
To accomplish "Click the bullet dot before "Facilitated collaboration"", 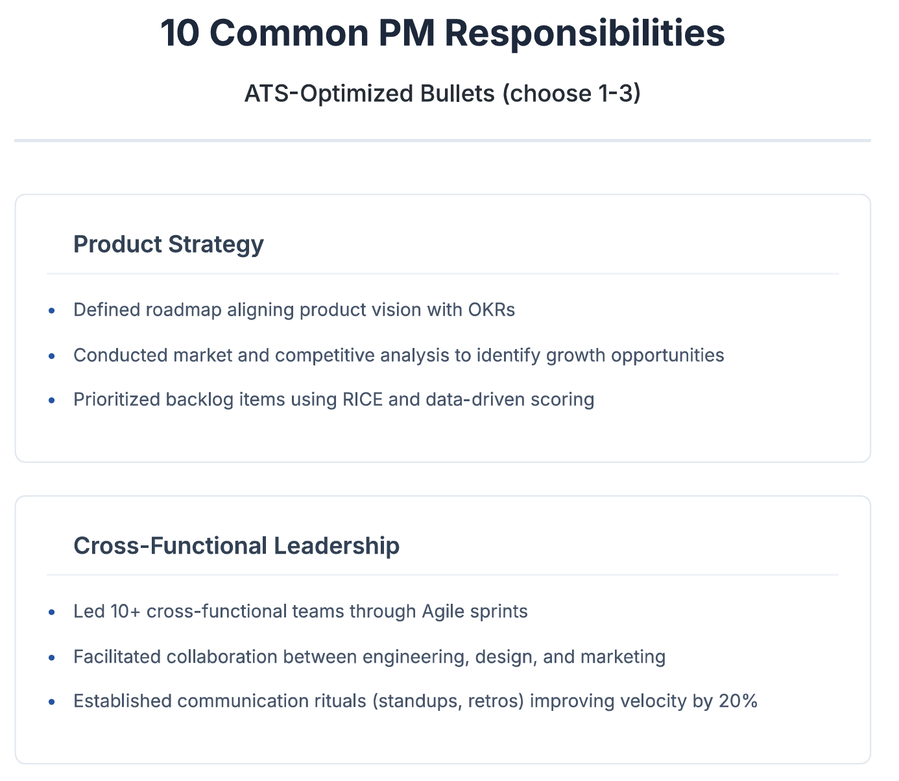I will (x=52, y=657).
